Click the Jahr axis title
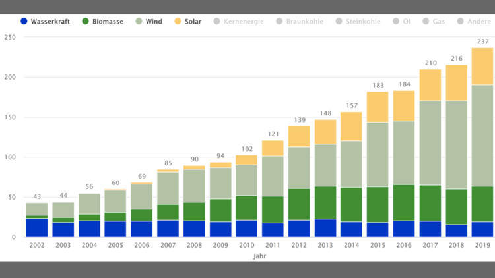This screenshot has height=278, width=495. point(259,256)
